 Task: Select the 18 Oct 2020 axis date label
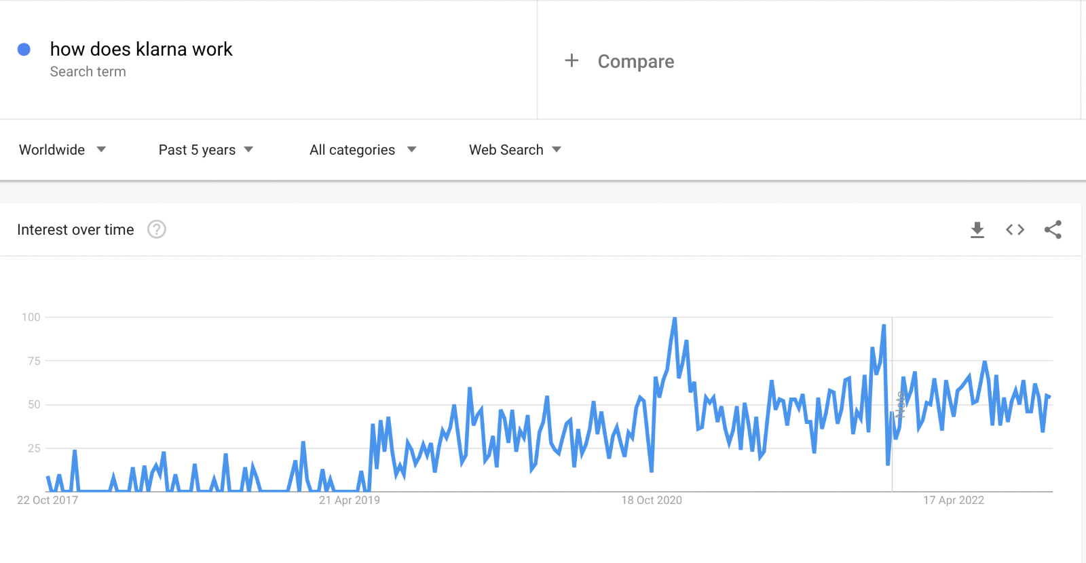click(652, 500)
